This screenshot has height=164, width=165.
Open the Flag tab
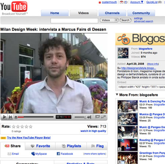pyautogui.click(x=97, y=146)
